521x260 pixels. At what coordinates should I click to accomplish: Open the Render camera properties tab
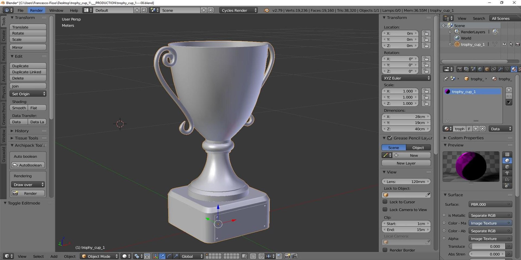[x=459, y=69]
